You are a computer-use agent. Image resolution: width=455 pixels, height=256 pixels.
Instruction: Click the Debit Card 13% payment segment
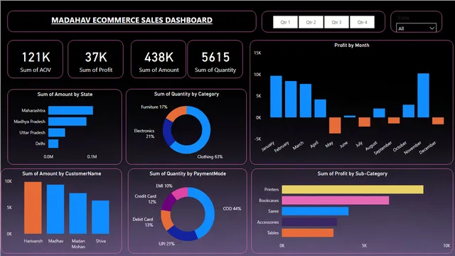(166, 220)
